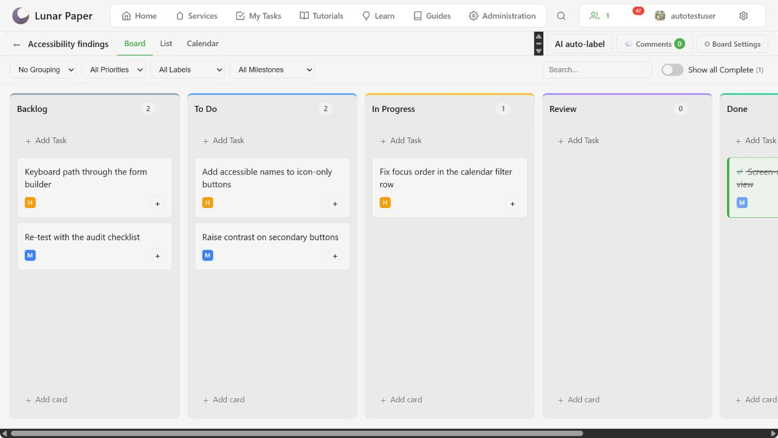This screenshot has width=778, height=438.
Task: Click the plus on the Raise contrast card
Action: [x=335, y=256]
